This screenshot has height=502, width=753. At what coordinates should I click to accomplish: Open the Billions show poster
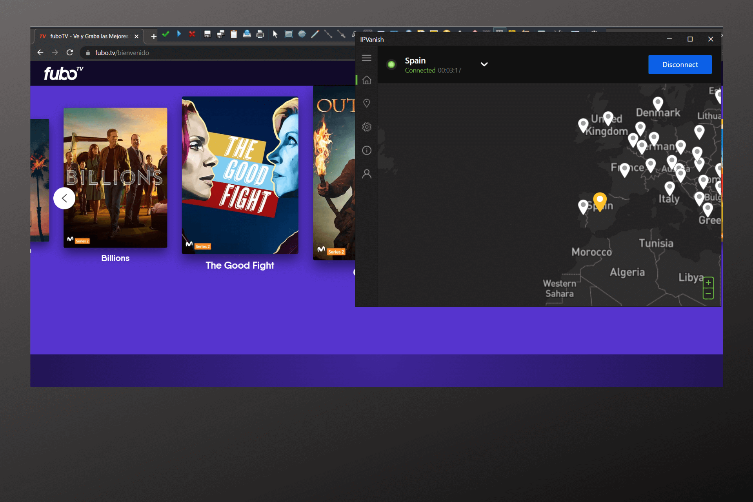[x=115, y=178]
